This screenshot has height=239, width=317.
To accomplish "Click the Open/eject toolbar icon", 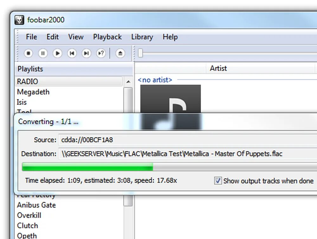I will [120, 53].
